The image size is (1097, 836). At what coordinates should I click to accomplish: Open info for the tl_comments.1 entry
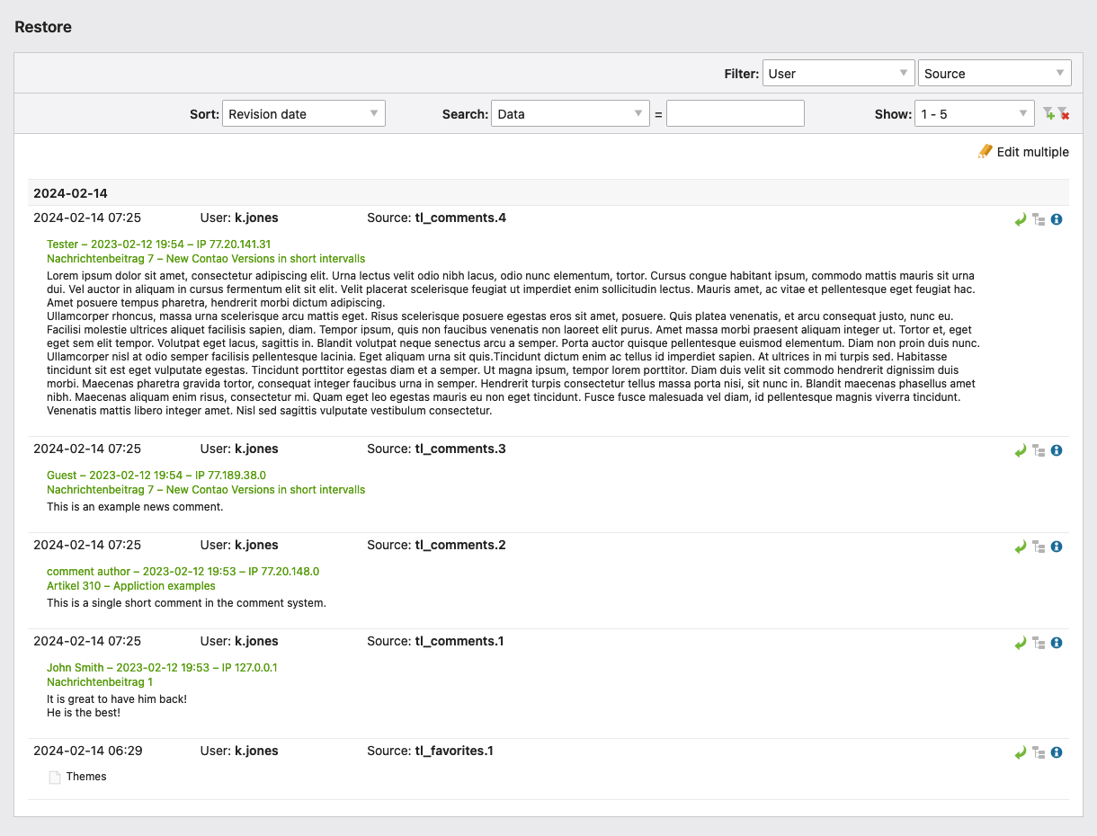pyautogui.click(x=1057, y=643)
